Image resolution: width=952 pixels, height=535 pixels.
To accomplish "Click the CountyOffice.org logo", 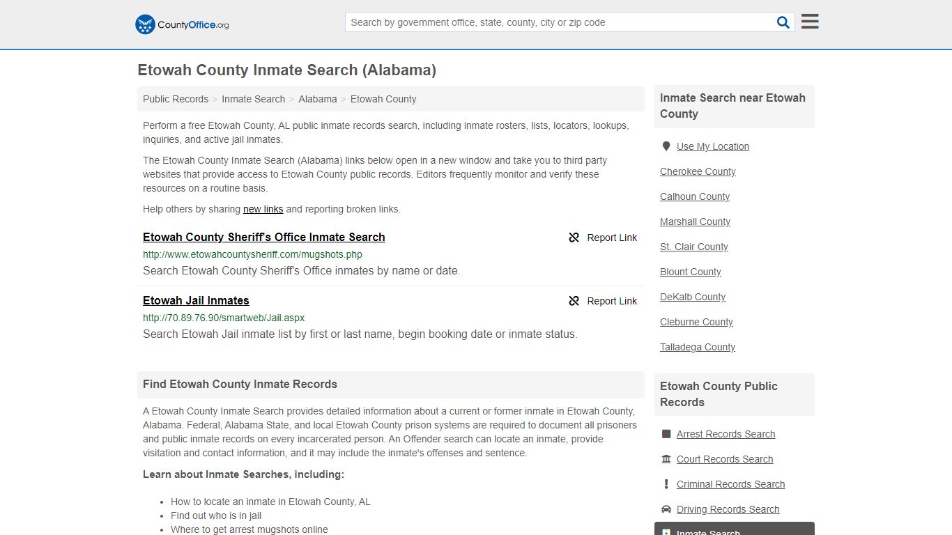I will pyautogui.click(x=182, y=24).
